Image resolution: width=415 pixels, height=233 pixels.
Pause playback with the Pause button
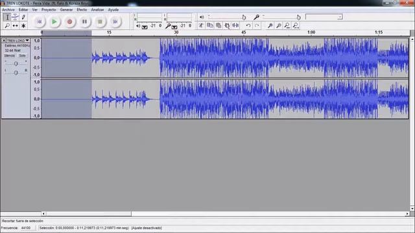coord(85,21)
